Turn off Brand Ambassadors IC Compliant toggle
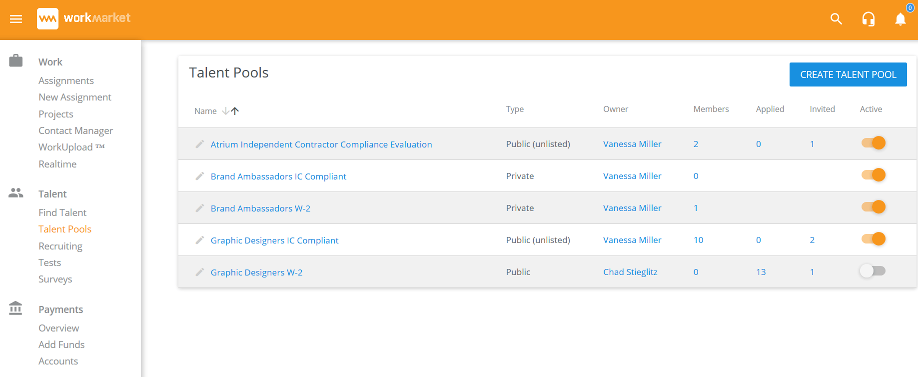Screen dimensions: 918x377 point(873,175)
